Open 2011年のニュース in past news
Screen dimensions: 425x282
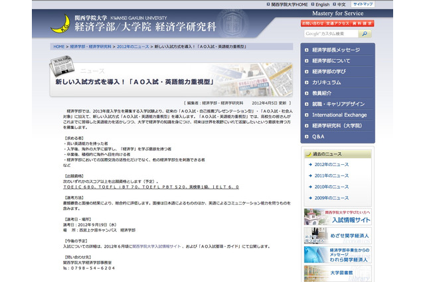coord(331,175)
